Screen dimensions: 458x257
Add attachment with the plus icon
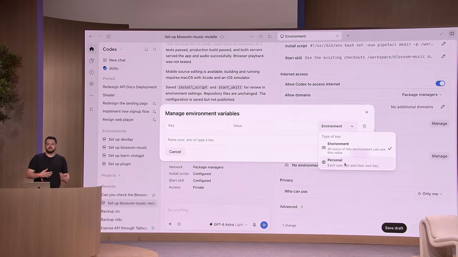(x=170, y=224)
